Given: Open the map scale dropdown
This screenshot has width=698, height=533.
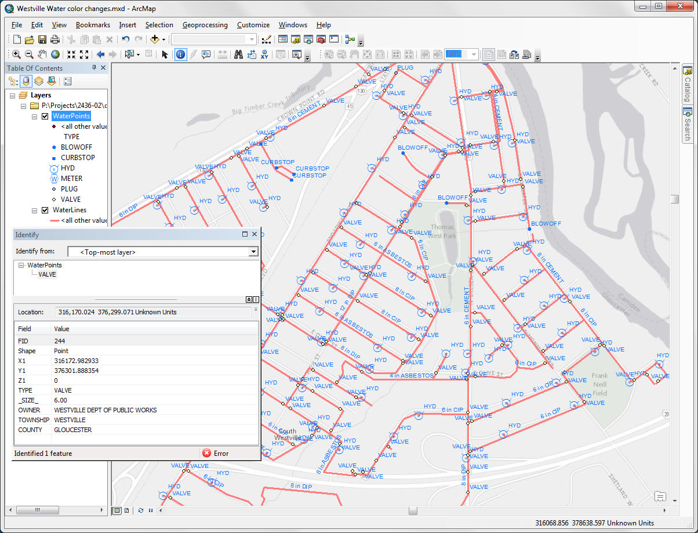Looking at the screenshot, I should pos(251,39).
